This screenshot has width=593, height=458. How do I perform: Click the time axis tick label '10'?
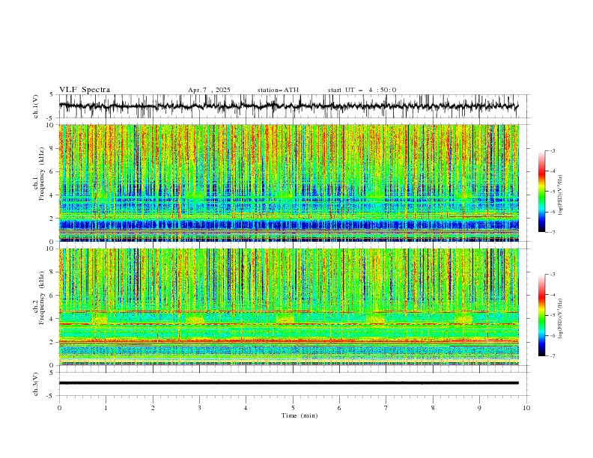coord(526,408)
